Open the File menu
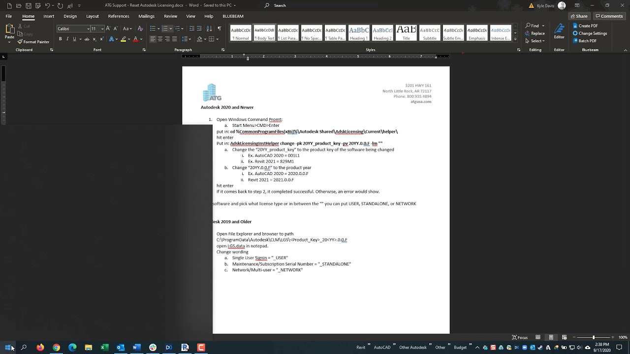This screenshot has width=630, height=354. click(9, 16)
